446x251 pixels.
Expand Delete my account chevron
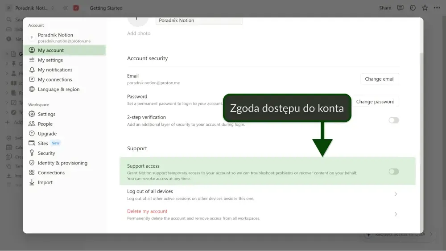point(396,214)
